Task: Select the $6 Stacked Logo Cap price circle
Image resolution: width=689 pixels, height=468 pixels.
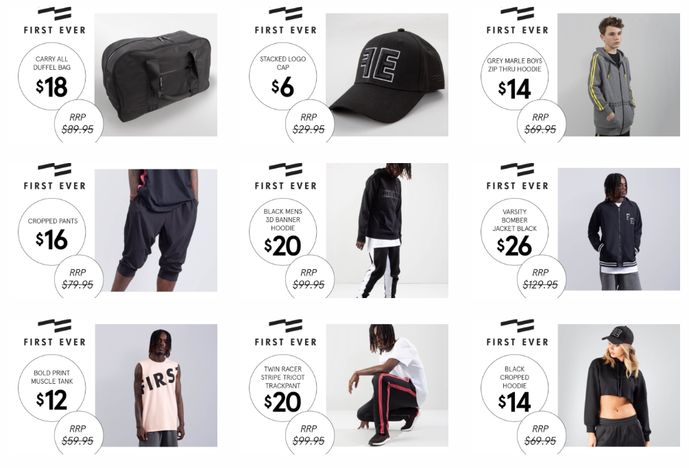Action: coord(283,76)
